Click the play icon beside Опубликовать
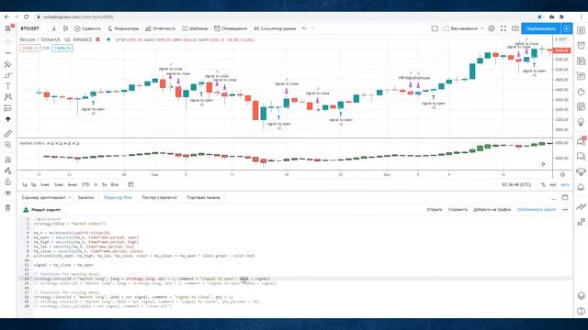 click(x=567, y=28)
